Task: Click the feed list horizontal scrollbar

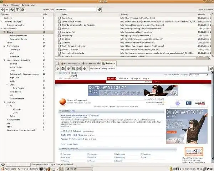Action: coord(133,58)
